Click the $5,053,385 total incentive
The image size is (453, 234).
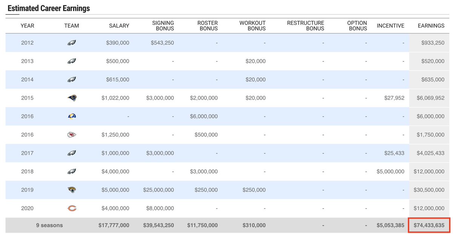coord(390,225)
